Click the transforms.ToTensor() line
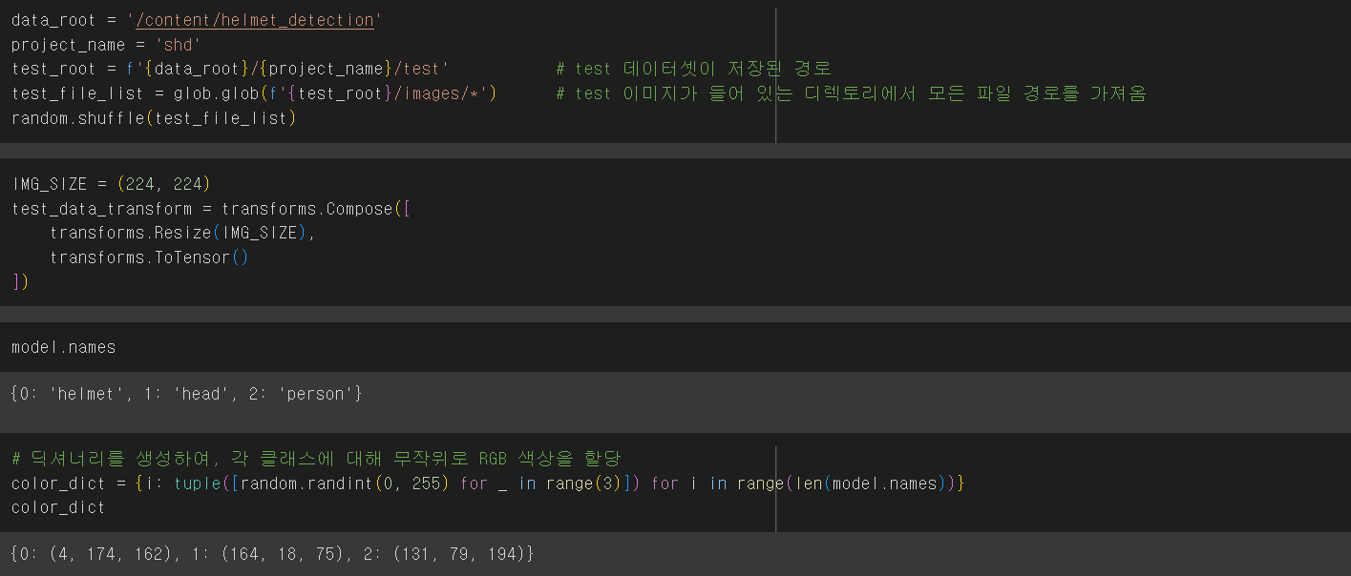The width and height of the screenshot is (1351, 576). (x=149, y=257)
